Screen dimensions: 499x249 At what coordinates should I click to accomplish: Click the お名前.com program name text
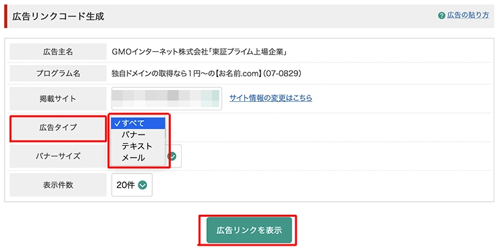207,74
